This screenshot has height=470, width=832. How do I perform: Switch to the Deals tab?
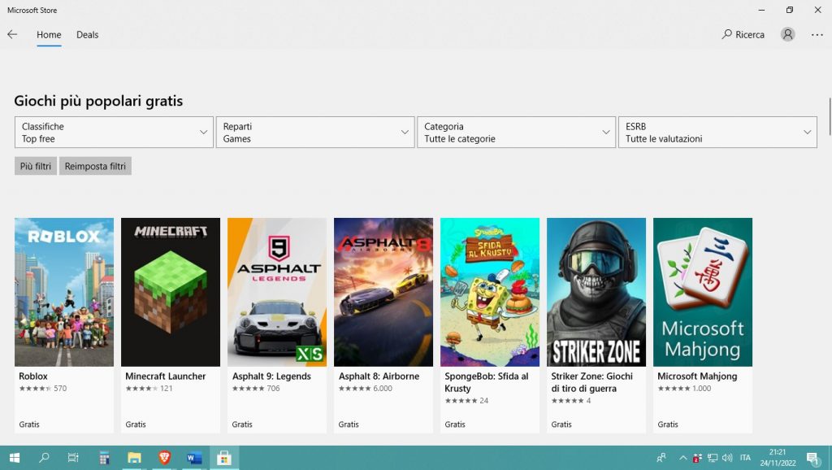pos(87,35)
